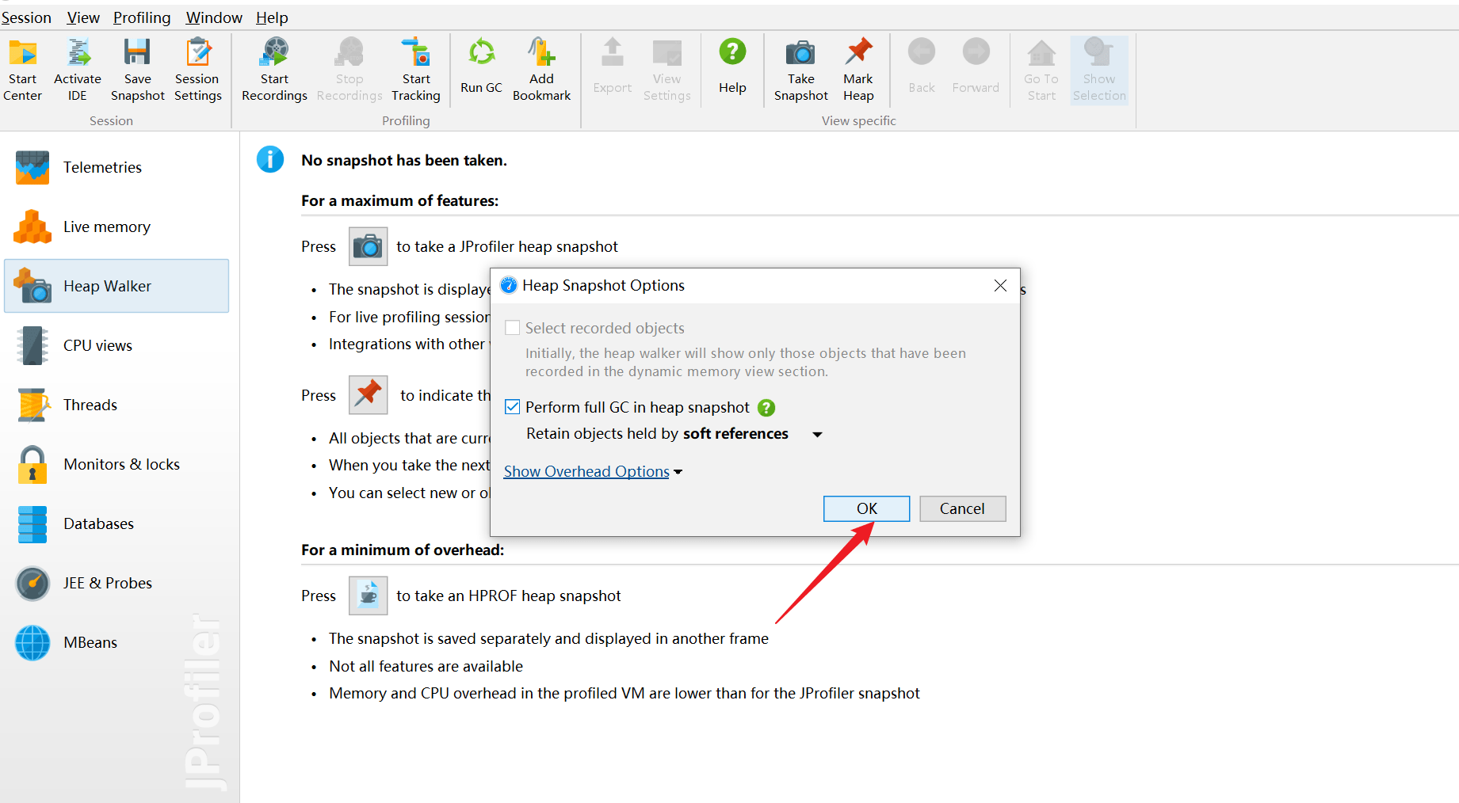Confirm the dialog with OK
Screen dimensions: 1459x803
point(866,508)
